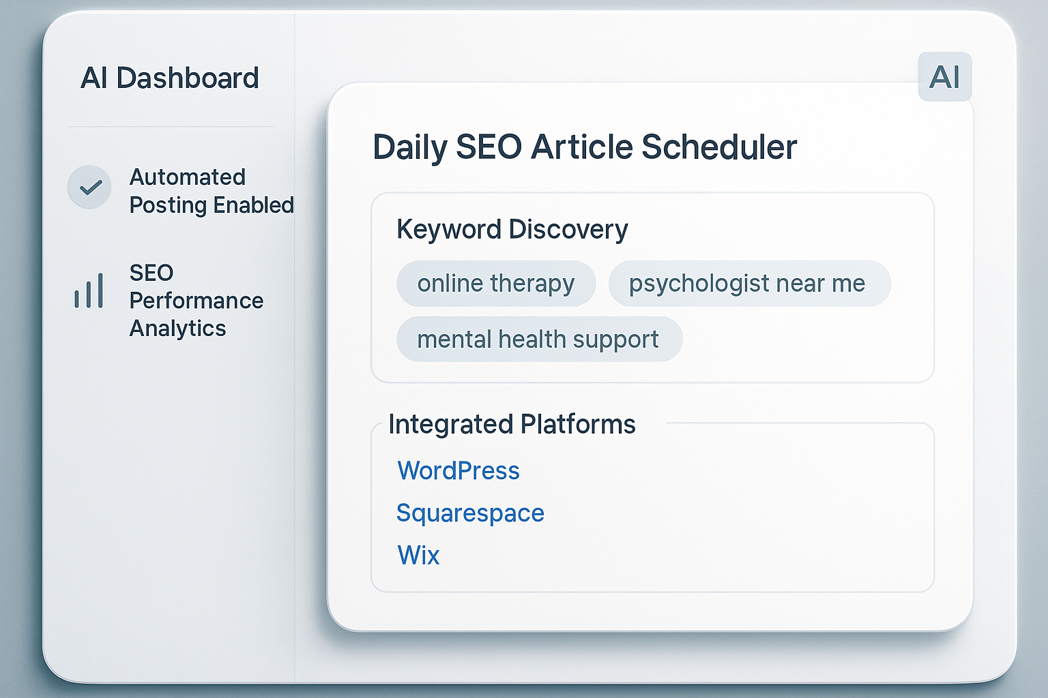Click the bar chart analytics icon

click(89, 290)
